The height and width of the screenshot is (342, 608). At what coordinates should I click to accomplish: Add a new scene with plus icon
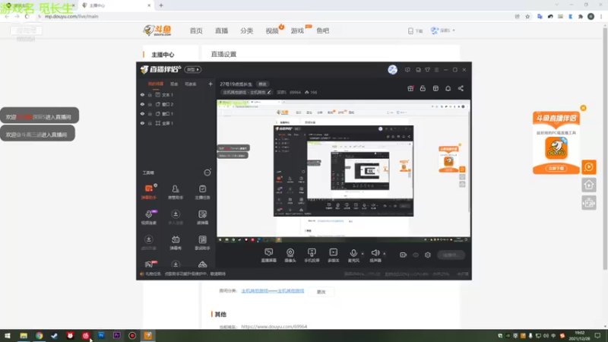[x=211, y=84]
